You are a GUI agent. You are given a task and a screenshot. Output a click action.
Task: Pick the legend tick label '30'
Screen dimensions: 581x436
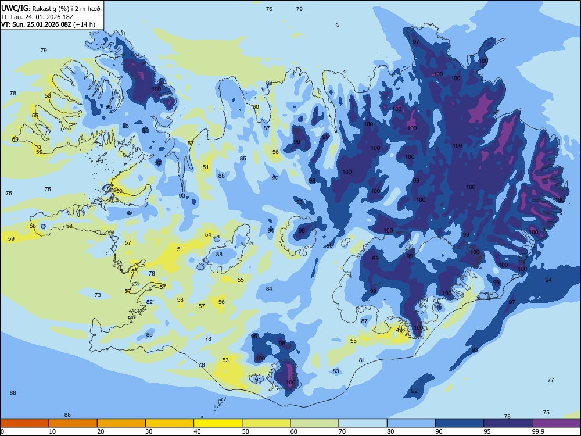(x=149, y=431)
